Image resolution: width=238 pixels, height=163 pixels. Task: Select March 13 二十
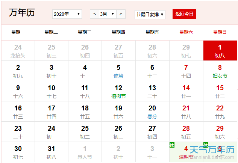tap(152, 91)
